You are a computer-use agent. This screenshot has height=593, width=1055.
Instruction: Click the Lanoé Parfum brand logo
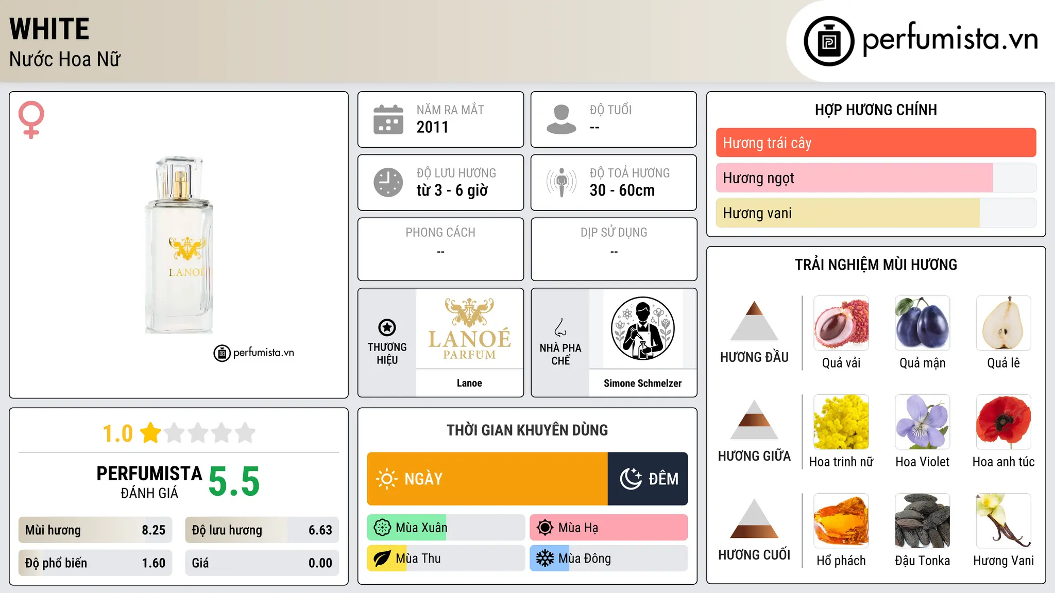click(469, 328)
